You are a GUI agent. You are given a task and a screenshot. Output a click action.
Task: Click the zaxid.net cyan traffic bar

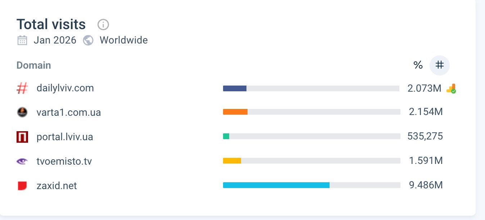tap(276, 185)
